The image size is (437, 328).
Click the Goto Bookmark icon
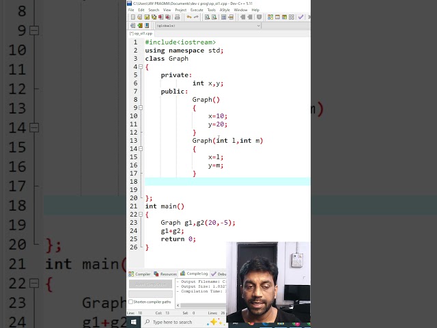pos(147,26)
